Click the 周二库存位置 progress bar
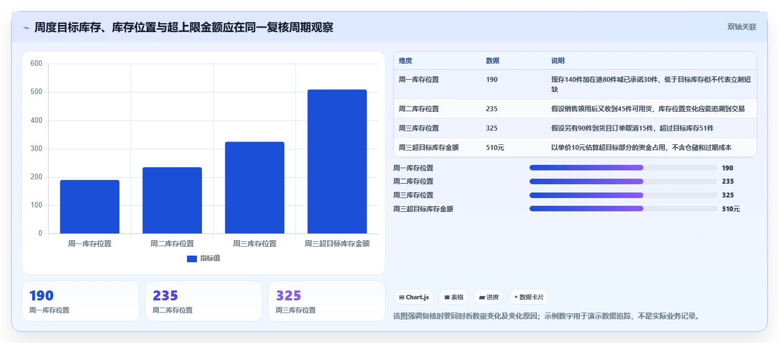The width and height of the screenshot is (779, 343). (x=623, y=181)
